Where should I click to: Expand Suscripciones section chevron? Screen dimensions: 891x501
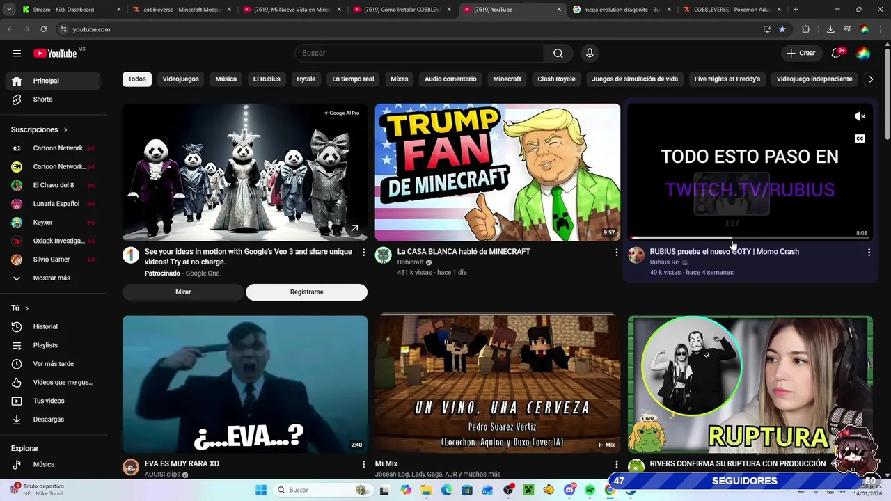[65, 130]
